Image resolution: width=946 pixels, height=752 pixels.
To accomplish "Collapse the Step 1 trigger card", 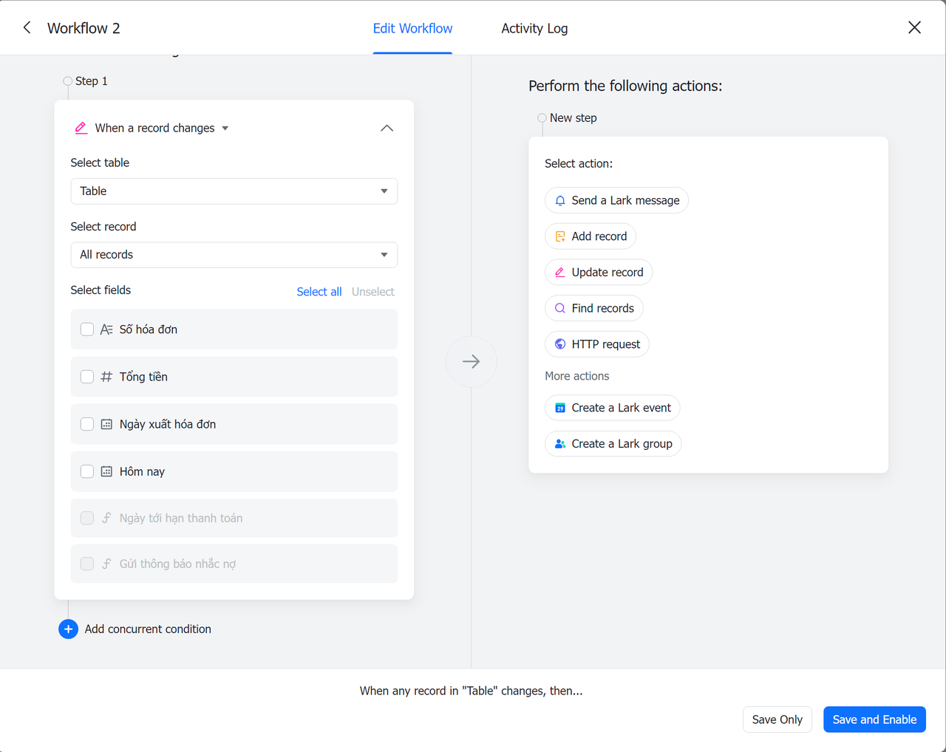I will 387,128.
